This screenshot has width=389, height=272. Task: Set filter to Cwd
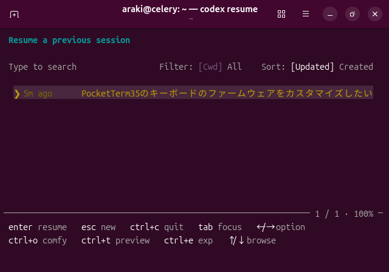[210, 67]
